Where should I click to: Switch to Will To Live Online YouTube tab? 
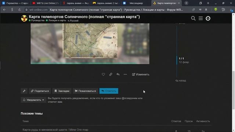(x=46, y=3)
